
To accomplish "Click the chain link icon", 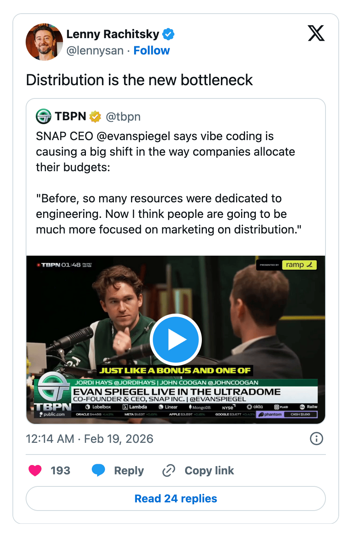I will click(x=168, y=470).
